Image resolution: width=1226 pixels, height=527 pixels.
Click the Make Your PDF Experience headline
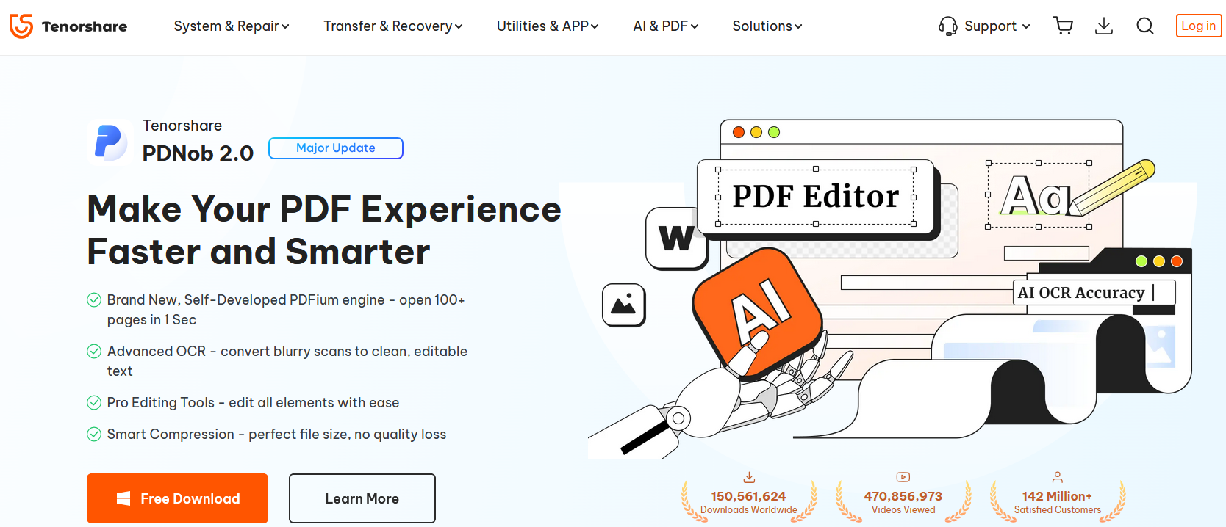point(324,230)
